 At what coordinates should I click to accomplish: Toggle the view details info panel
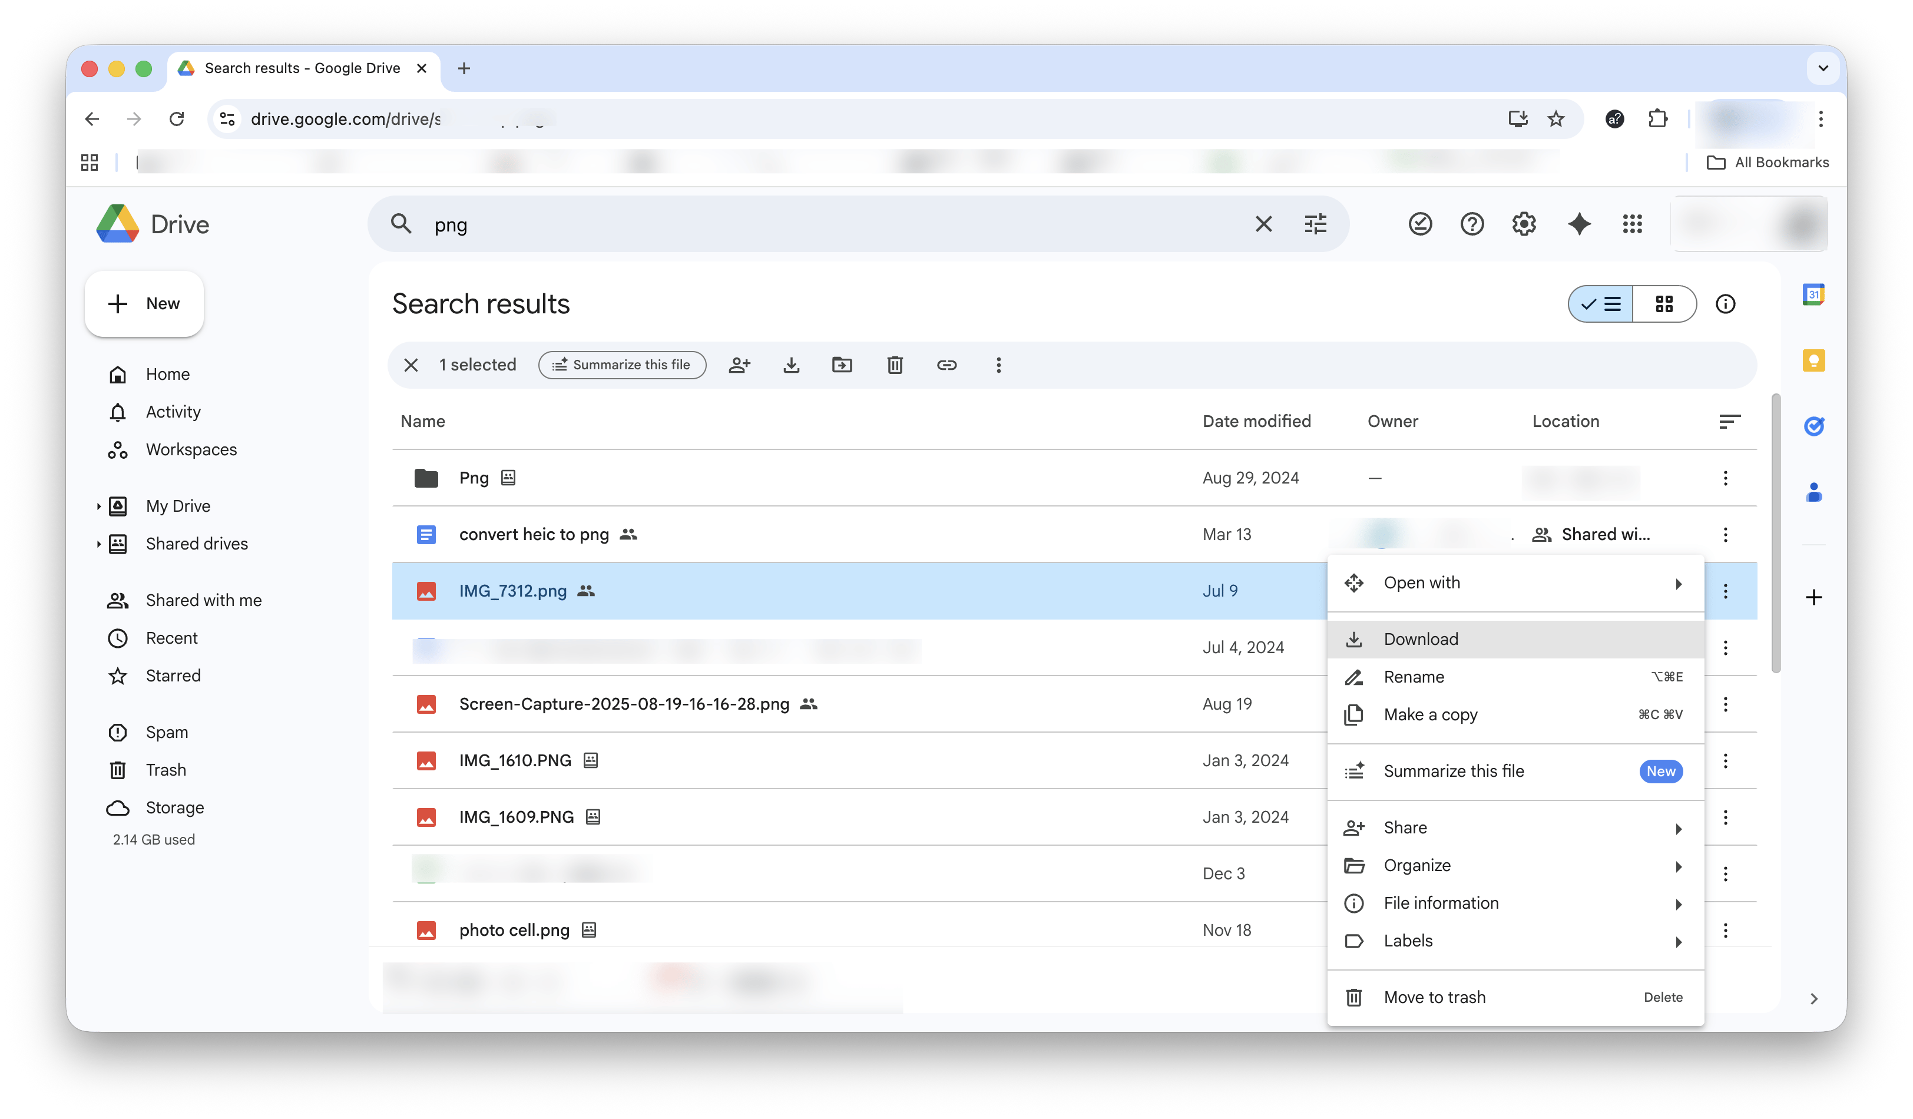coord(1725,304)
